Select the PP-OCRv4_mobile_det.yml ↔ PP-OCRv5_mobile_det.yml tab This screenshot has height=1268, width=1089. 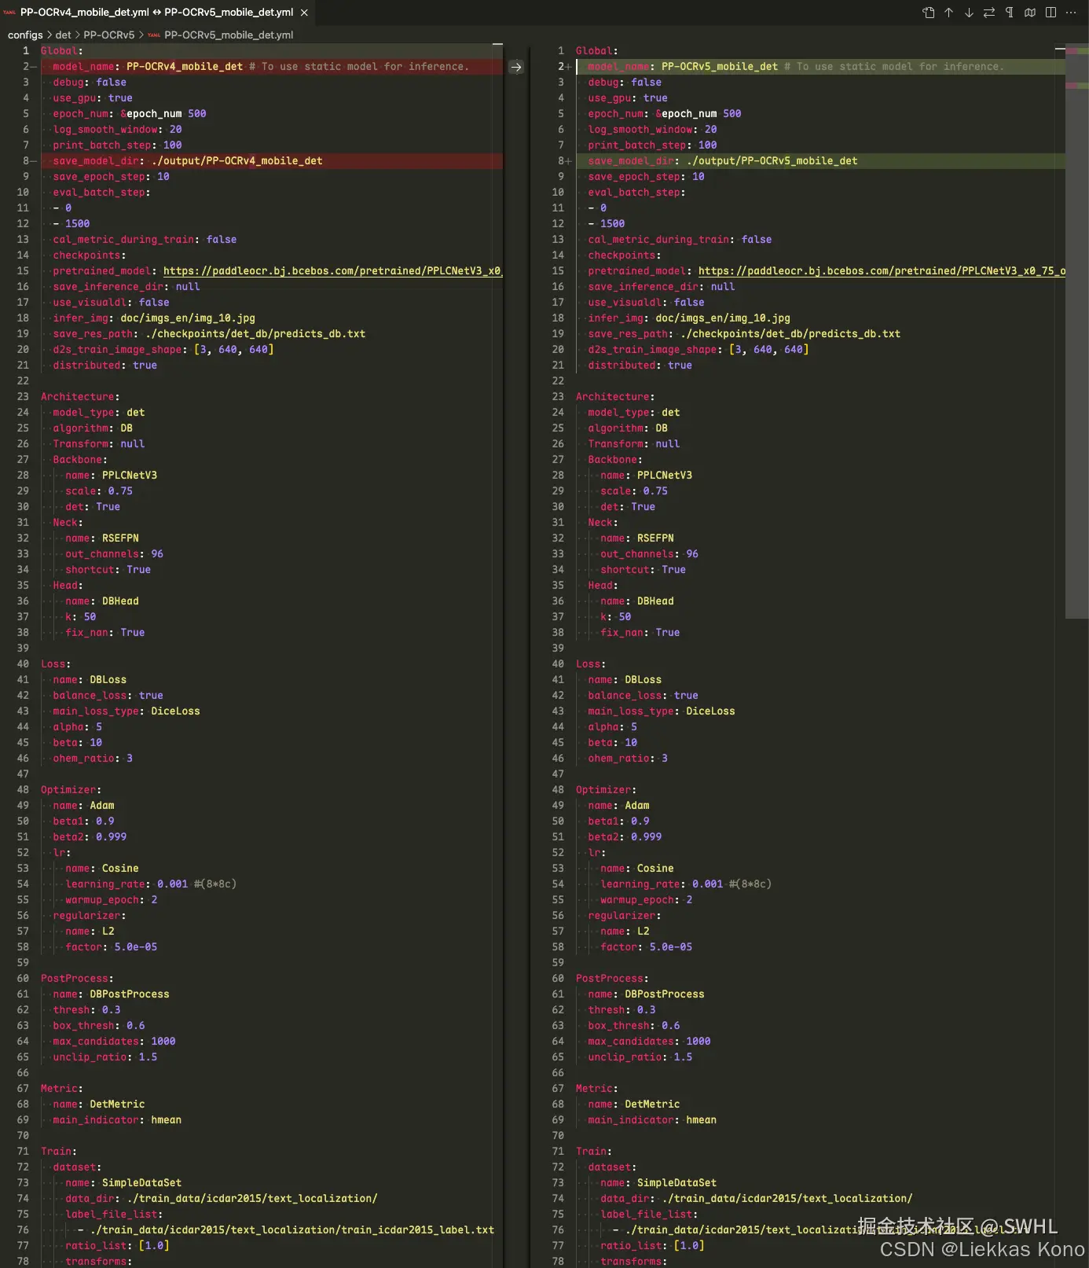(x=156, y=13)
